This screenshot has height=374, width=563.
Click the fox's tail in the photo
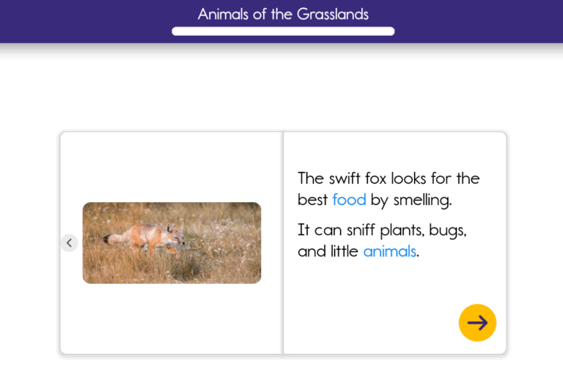click(x=112, y=239)
